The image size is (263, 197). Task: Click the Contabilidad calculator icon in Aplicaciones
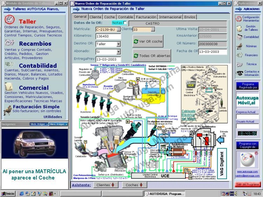(x=240, y=37)
